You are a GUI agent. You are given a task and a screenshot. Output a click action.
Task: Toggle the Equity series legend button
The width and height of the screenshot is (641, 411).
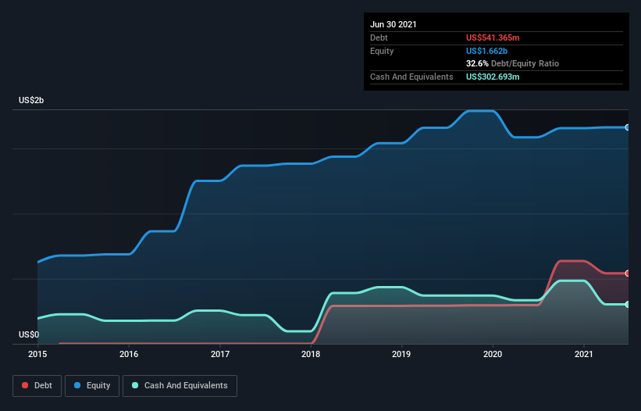(92, 386)
